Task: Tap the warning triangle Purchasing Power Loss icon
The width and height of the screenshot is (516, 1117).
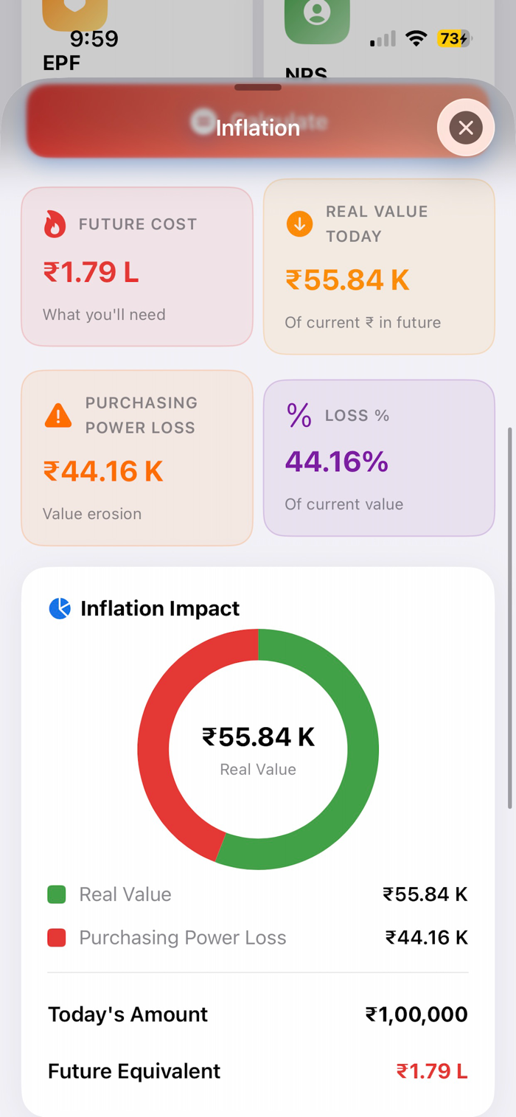Action: (x=57, y=415)
